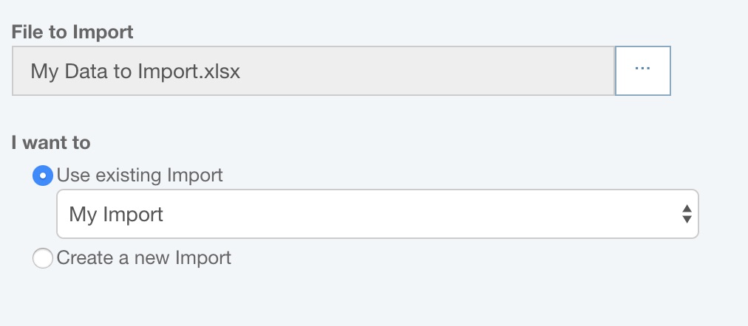Click the select arrows icon on My Import
Image resolution: width=748 pixels, height=326 pixels.
687,215
